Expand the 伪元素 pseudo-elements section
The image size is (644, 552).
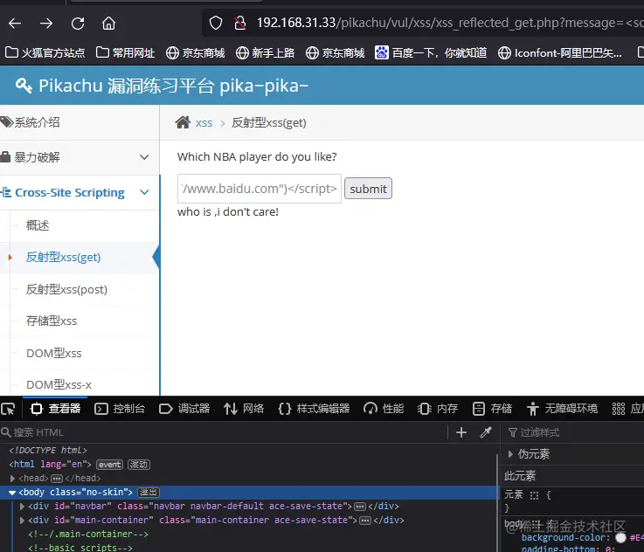[510, 454]
